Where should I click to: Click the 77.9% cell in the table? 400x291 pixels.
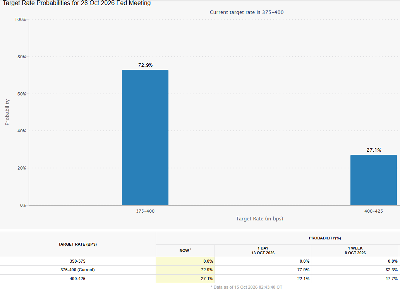pos(263,270)
